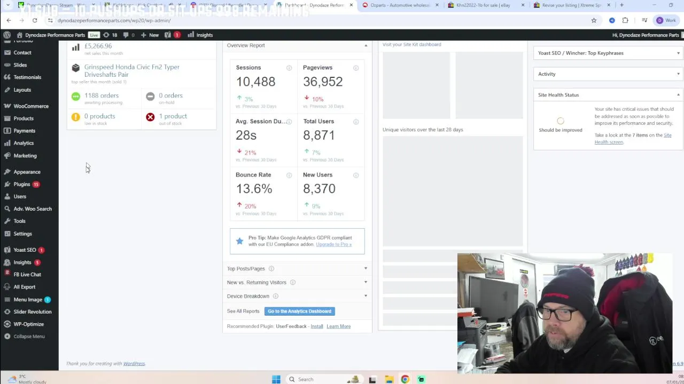This screenshot has height=384, width=684.
Task: Open Payments sidebar item
Action: (25, 131)
